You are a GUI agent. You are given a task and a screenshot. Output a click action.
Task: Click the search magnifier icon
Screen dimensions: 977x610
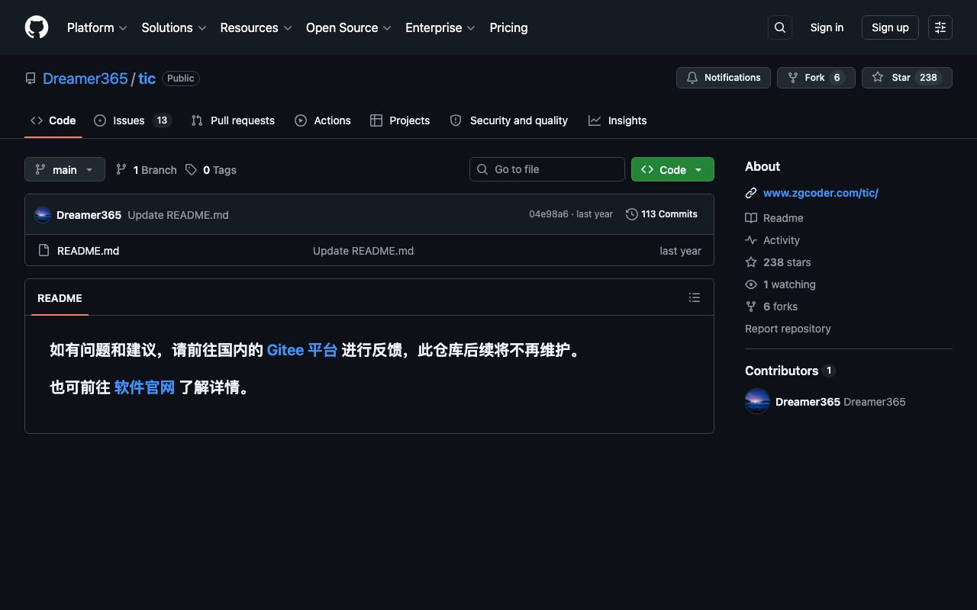click(780, 27)
